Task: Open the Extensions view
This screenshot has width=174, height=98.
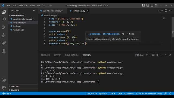Action: (x=4, y=43)
